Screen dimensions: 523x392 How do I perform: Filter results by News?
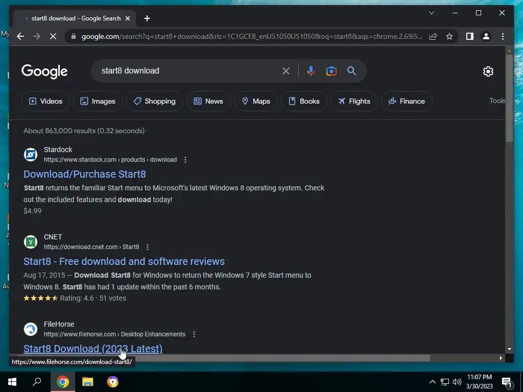208,101
